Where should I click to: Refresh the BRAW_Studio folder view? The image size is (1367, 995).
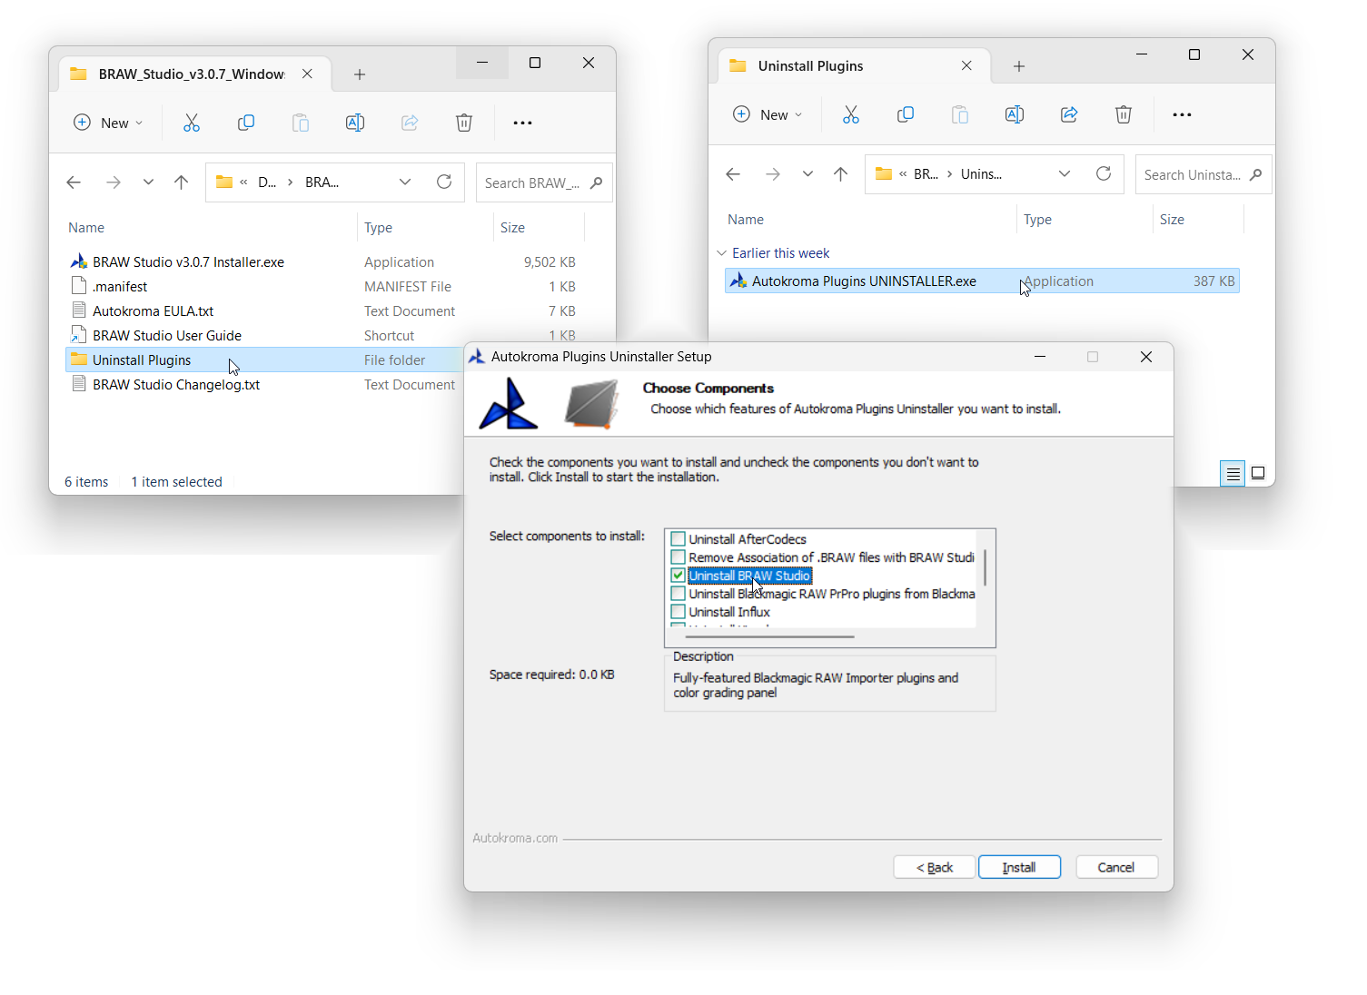pos(444,182)
